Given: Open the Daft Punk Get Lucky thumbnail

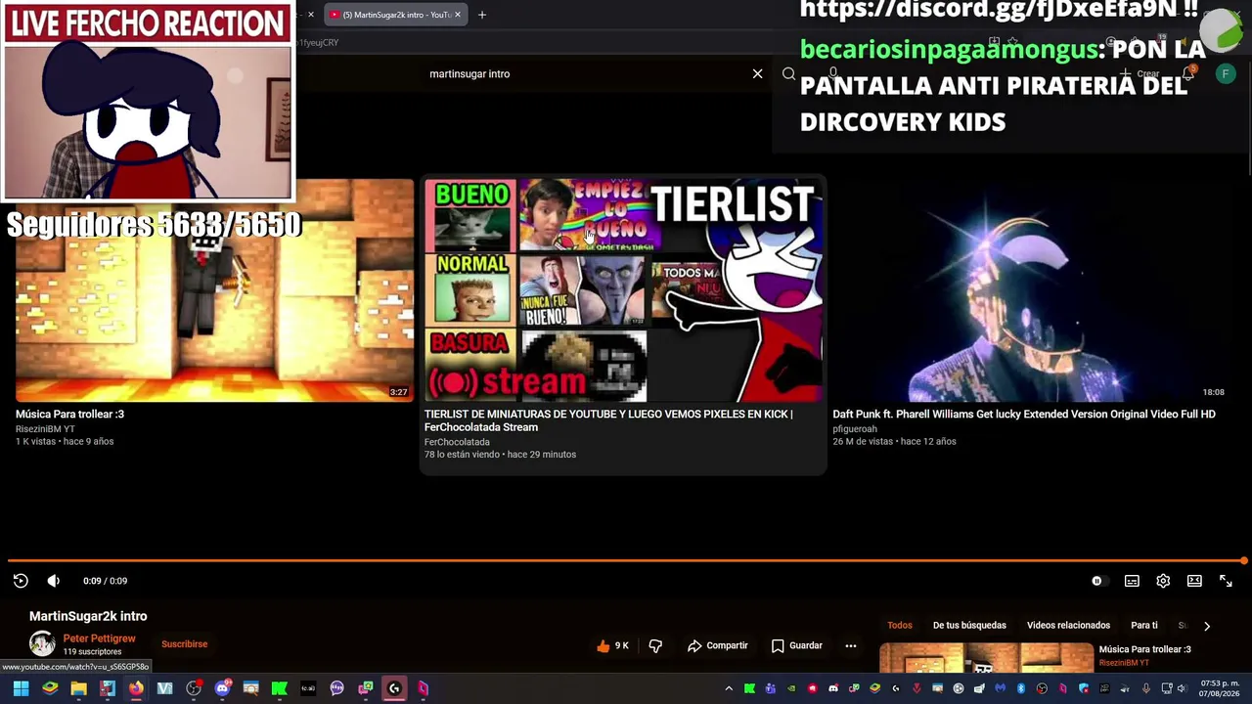Looking at the screenshot, I should click(1031, 290).
